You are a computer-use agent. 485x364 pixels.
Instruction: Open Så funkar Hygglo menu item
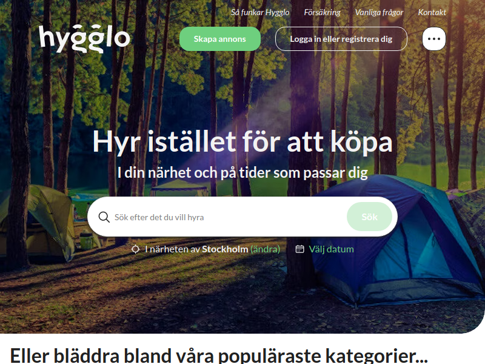260,12
